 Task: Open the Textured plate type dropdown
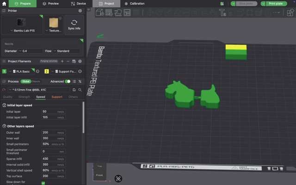(x=54, y=25)
